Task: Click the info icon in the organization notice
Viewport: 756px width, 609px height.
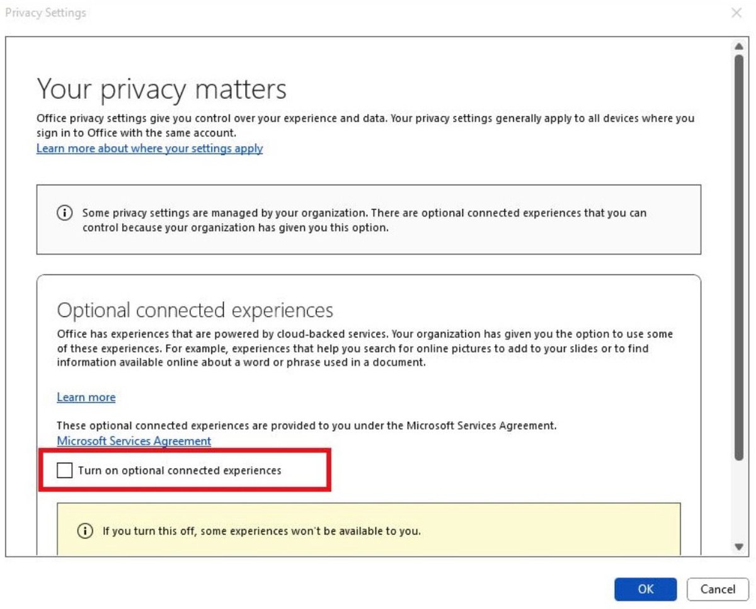Action: 64,213
